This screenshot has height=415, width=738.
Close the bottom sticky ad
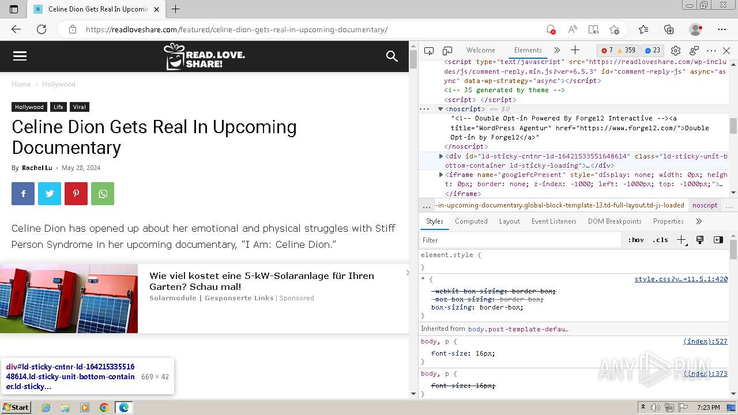[x=407, y=272]
